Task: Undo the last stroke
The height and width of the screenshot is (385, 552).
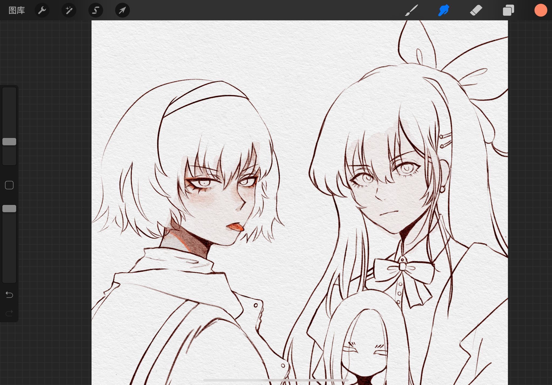Action: point(9,295)
